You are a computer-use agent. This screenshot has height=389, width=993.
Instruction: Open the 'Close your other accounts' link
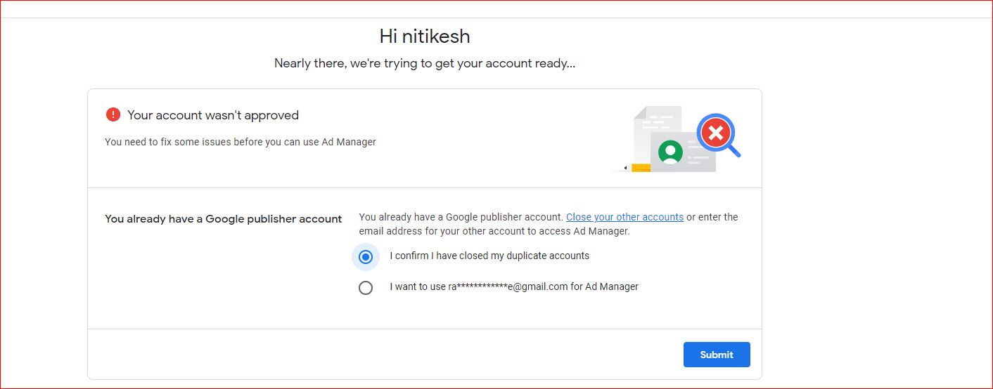click(x=624, y=217)
